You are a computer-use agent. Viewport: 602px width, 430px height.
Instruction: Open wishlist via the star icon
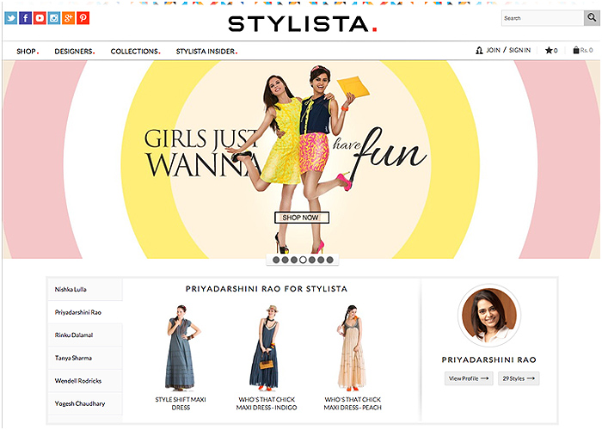[550, 51]
